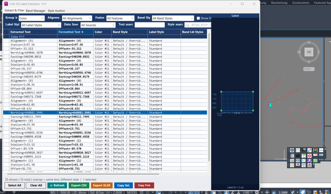
Task: Switch to the Band Manager tab
Action: [x=36, y=11]
